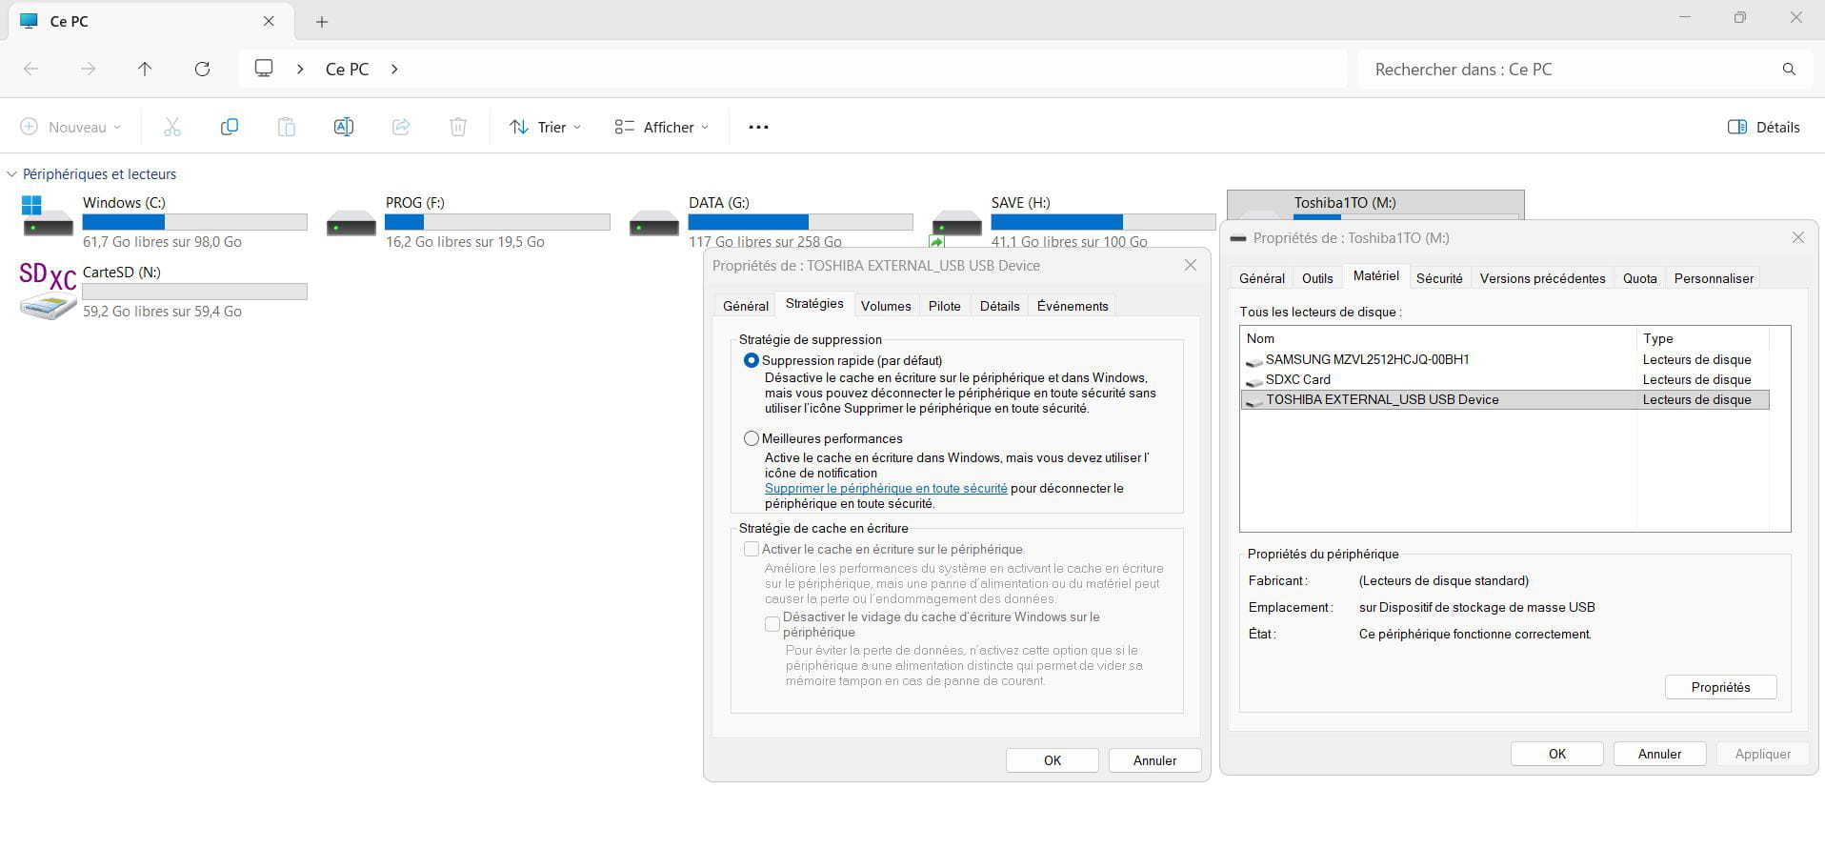This screenshot has height=849, width=1825.
Task: Open the Versions précédentes tab
Action: (x=1542, y=278)
